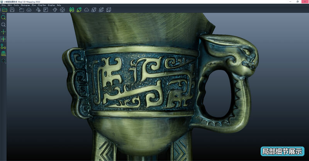The height and width of the screenshot is (161, 309).
Task: Click the highlighted green sync toolbar icon
Action: point(72,10)
